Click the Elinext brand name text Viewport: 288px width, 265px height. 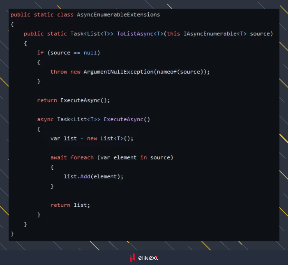148,258
